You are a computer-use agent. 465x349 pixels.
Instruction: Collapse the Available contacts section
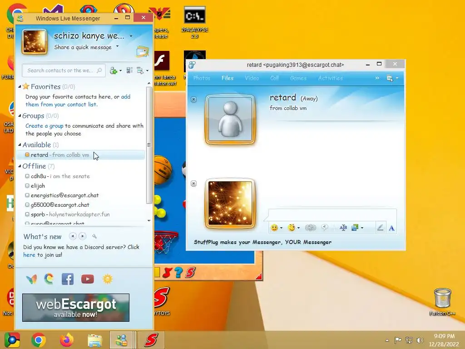pyautogui.click(x=20, y=145)
